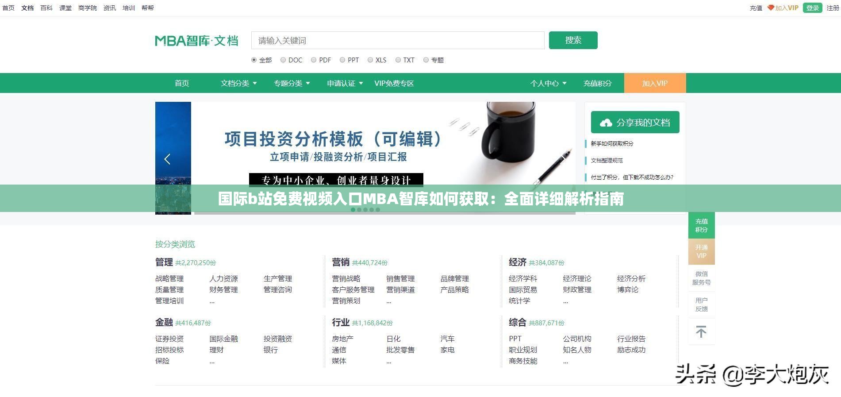Show the previous carousel banner slide
The width and height of the screenshot is (841, 397).
(167, 159)
